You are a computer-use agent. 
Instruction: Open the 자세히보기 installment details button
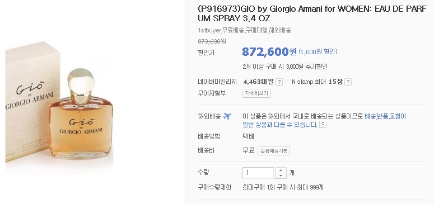(256, 93)
